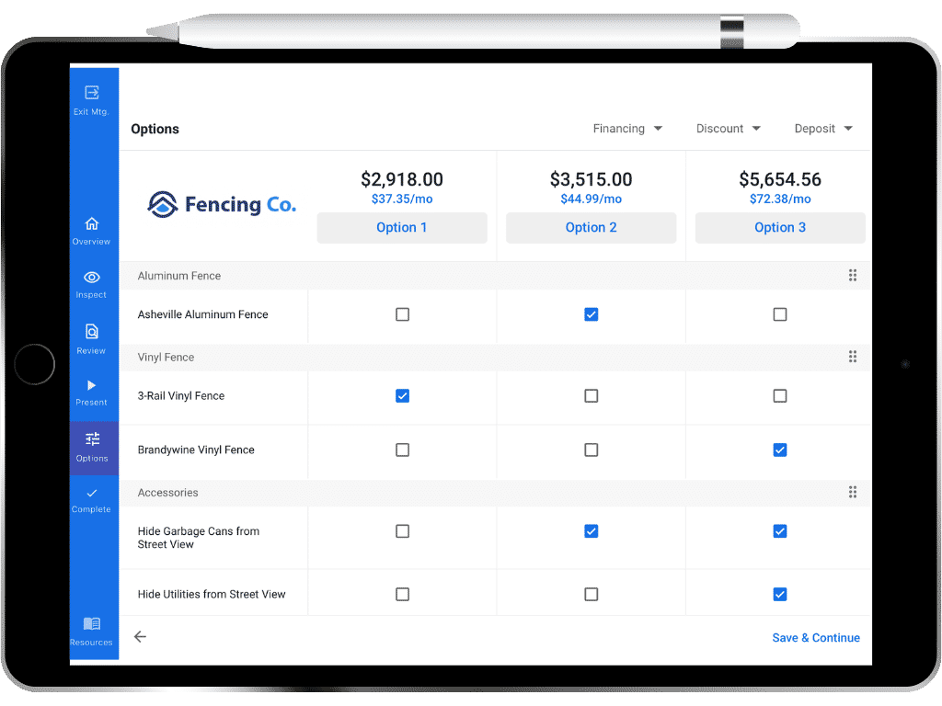This screenshot has height=706, width=942.
Task: Open the Deposit dropdown
Action: pos(823,129)
